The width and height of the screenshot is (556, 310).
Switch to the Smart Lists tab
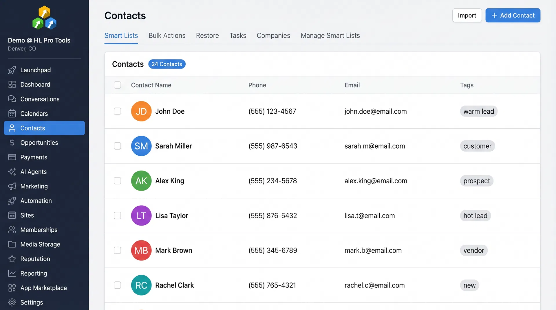click(x=121, y=36)
